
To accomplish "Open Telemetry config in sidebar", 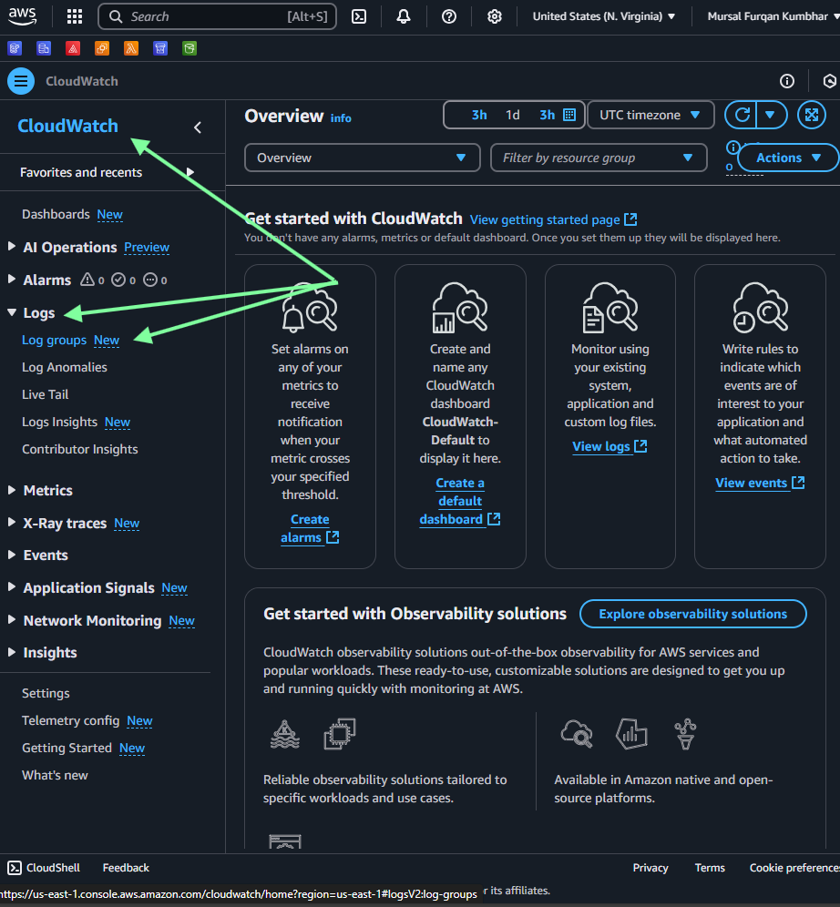I will tap(70, 720).
